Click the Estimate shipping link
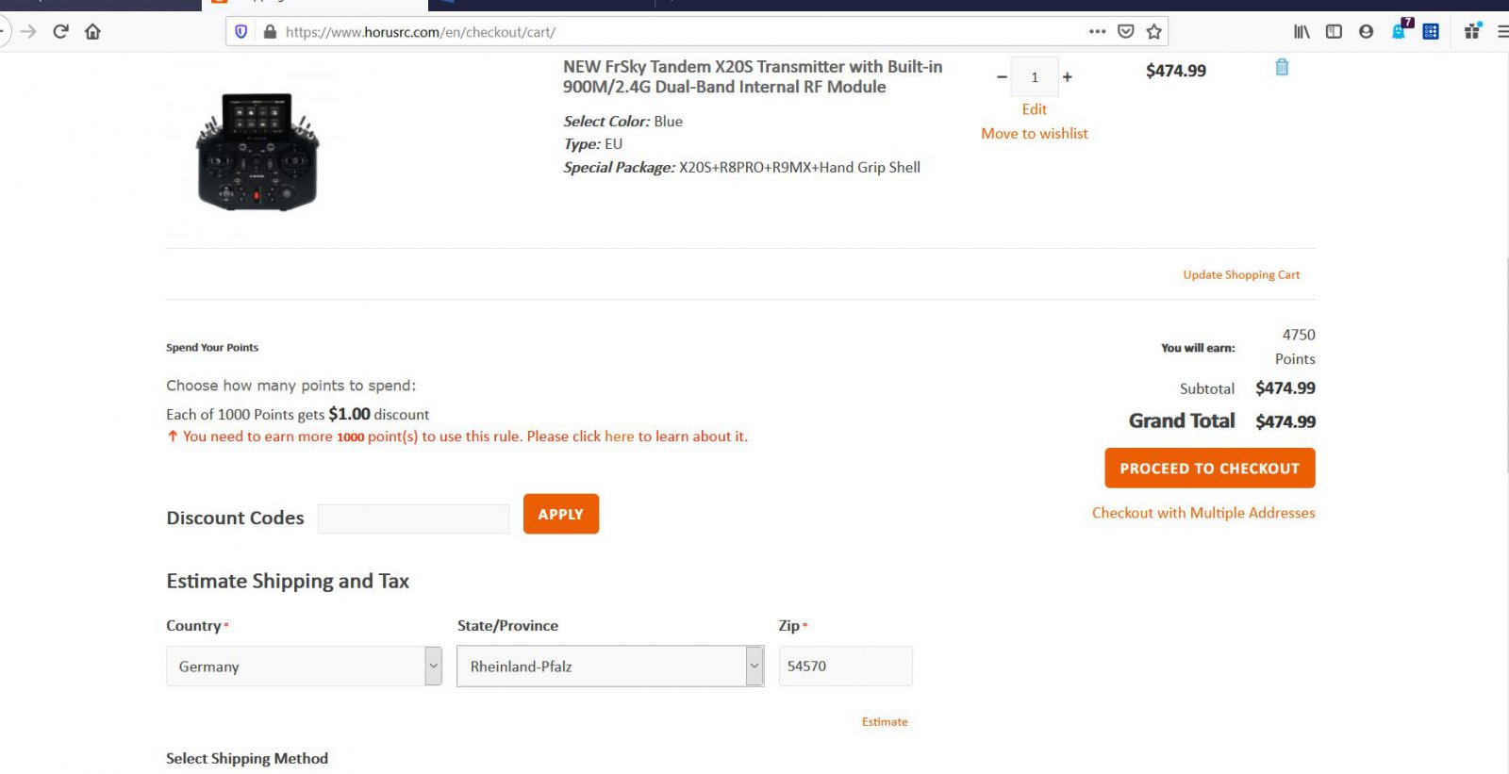 point(885,722)
